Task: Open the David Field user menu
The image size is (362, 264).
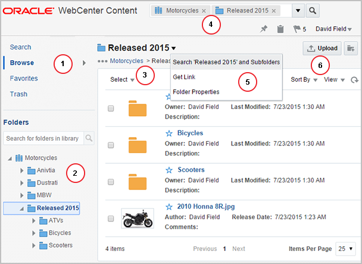Action: point(333,29)
